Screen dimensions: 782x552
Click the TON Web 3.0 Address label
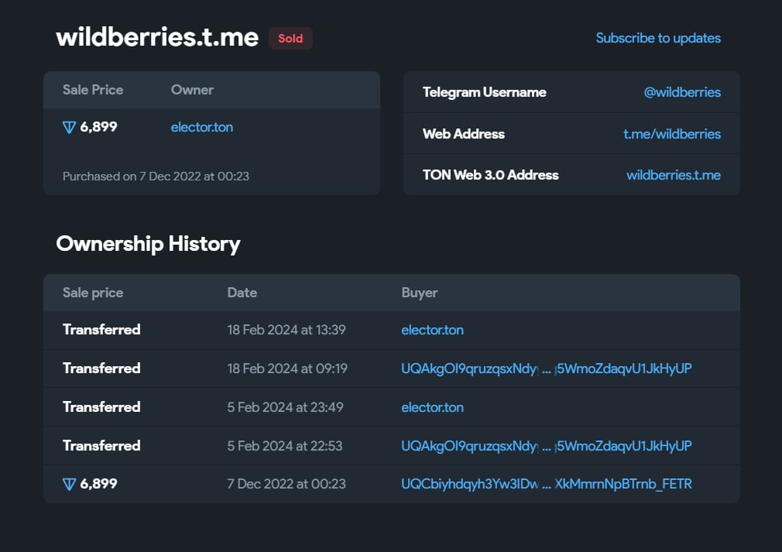(490, 175)
